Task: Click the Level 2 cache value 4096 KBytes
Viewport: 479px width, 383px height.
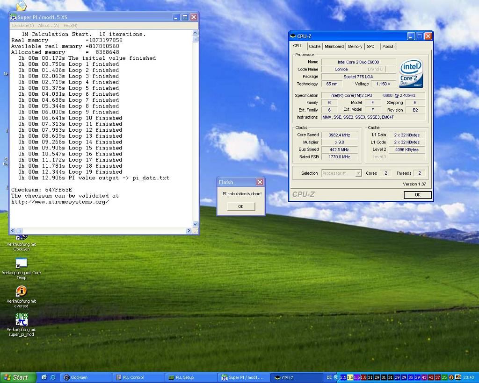Action: 406,150
